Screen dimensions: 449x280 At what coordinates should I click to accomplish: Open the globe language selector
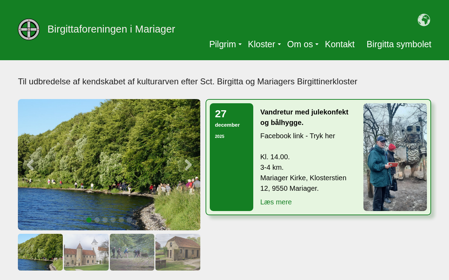424,20
